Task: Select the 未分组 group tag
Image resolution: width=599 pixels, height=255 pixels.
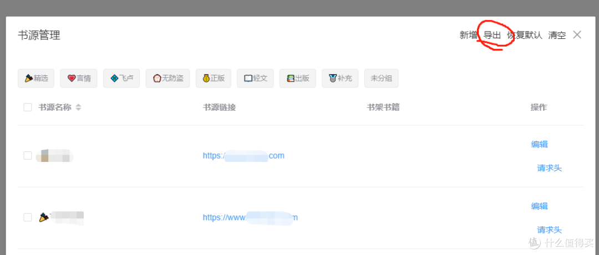Action: click(381, 78)
